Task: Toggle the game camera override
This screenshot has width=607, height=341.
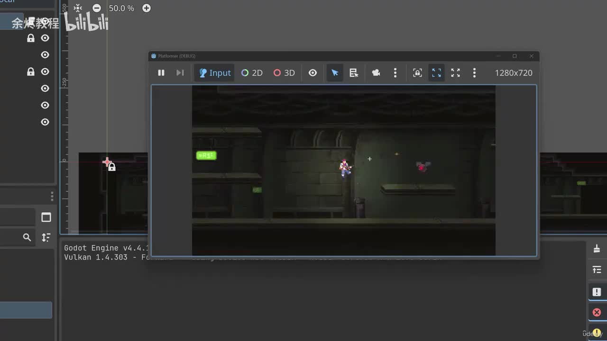Action: click(x=376, y=73)
